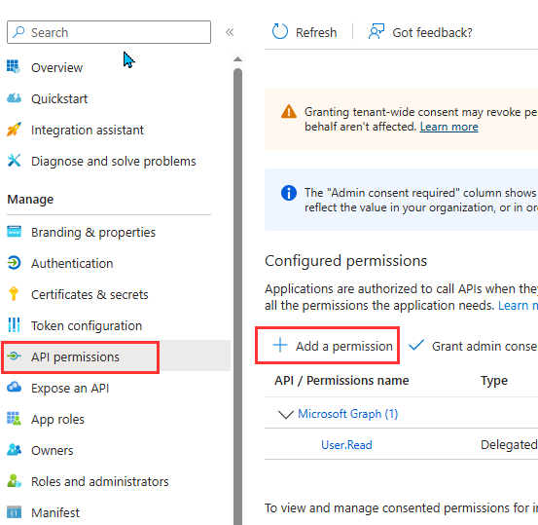Collapse the sidebar with double chevron

point(230,32)
